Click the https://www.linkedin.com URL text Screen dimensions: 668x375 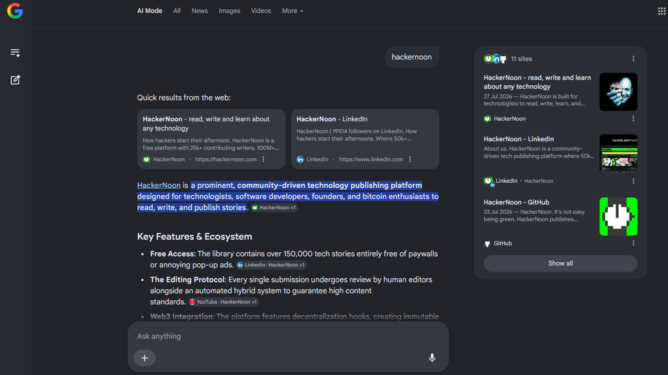pyautogui.click(x=371, y=159)
